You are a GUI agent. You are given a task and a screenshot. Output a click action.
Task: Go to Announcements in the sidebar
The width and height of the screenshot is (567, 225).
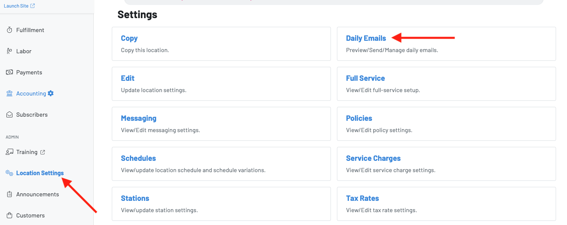coord(37,194)
